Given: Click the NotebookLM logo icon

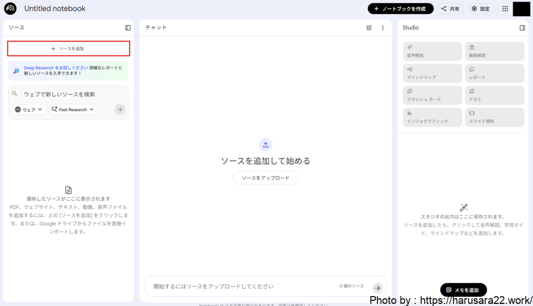Looking at the screenshot, I should point(10,9).
